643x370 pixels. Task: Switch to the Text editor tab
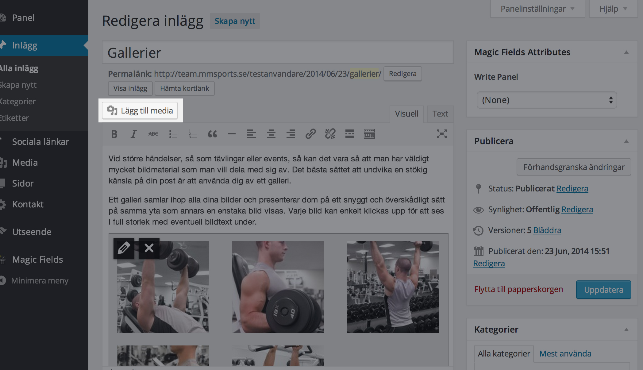(440, 114)
